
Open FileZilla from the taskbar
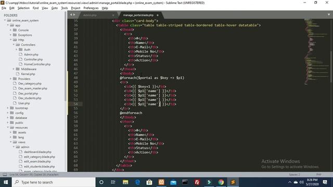tap(197, 182)
